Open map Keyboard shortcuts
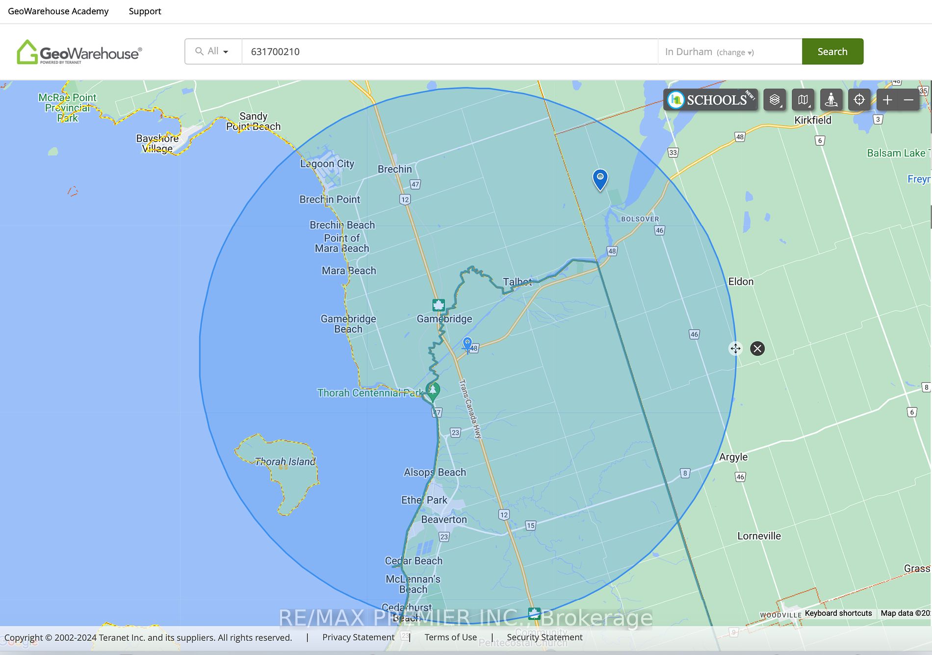 click(838, 613)
